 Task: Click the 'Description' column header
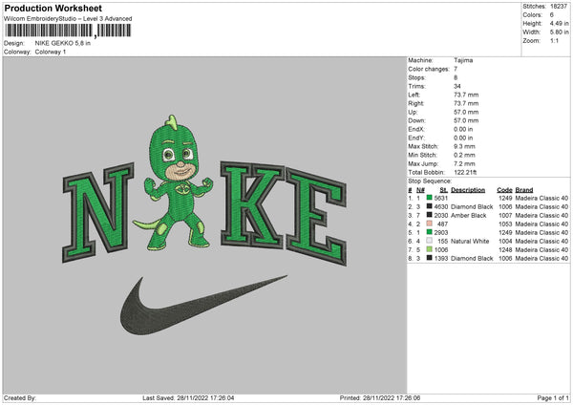tap(468, 190)
